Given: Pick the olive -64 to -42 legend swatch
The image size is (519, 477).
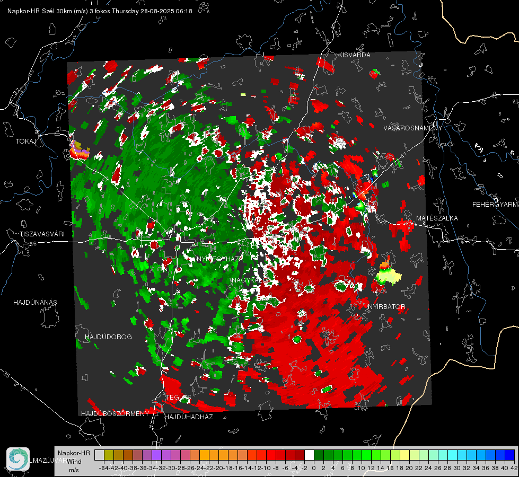Looking at the screenshot, I should pos(109,455).
